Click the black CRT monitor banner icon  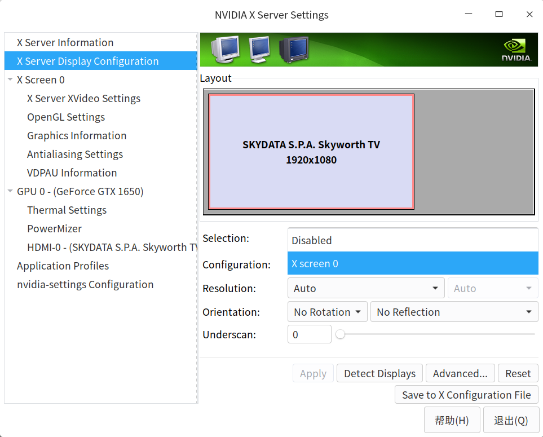(x=293, y=50)
